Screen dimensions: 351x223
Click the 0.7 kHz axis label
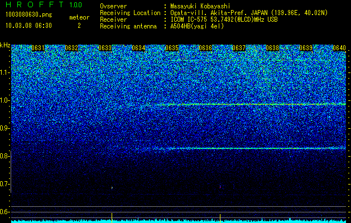pos(4,184)
